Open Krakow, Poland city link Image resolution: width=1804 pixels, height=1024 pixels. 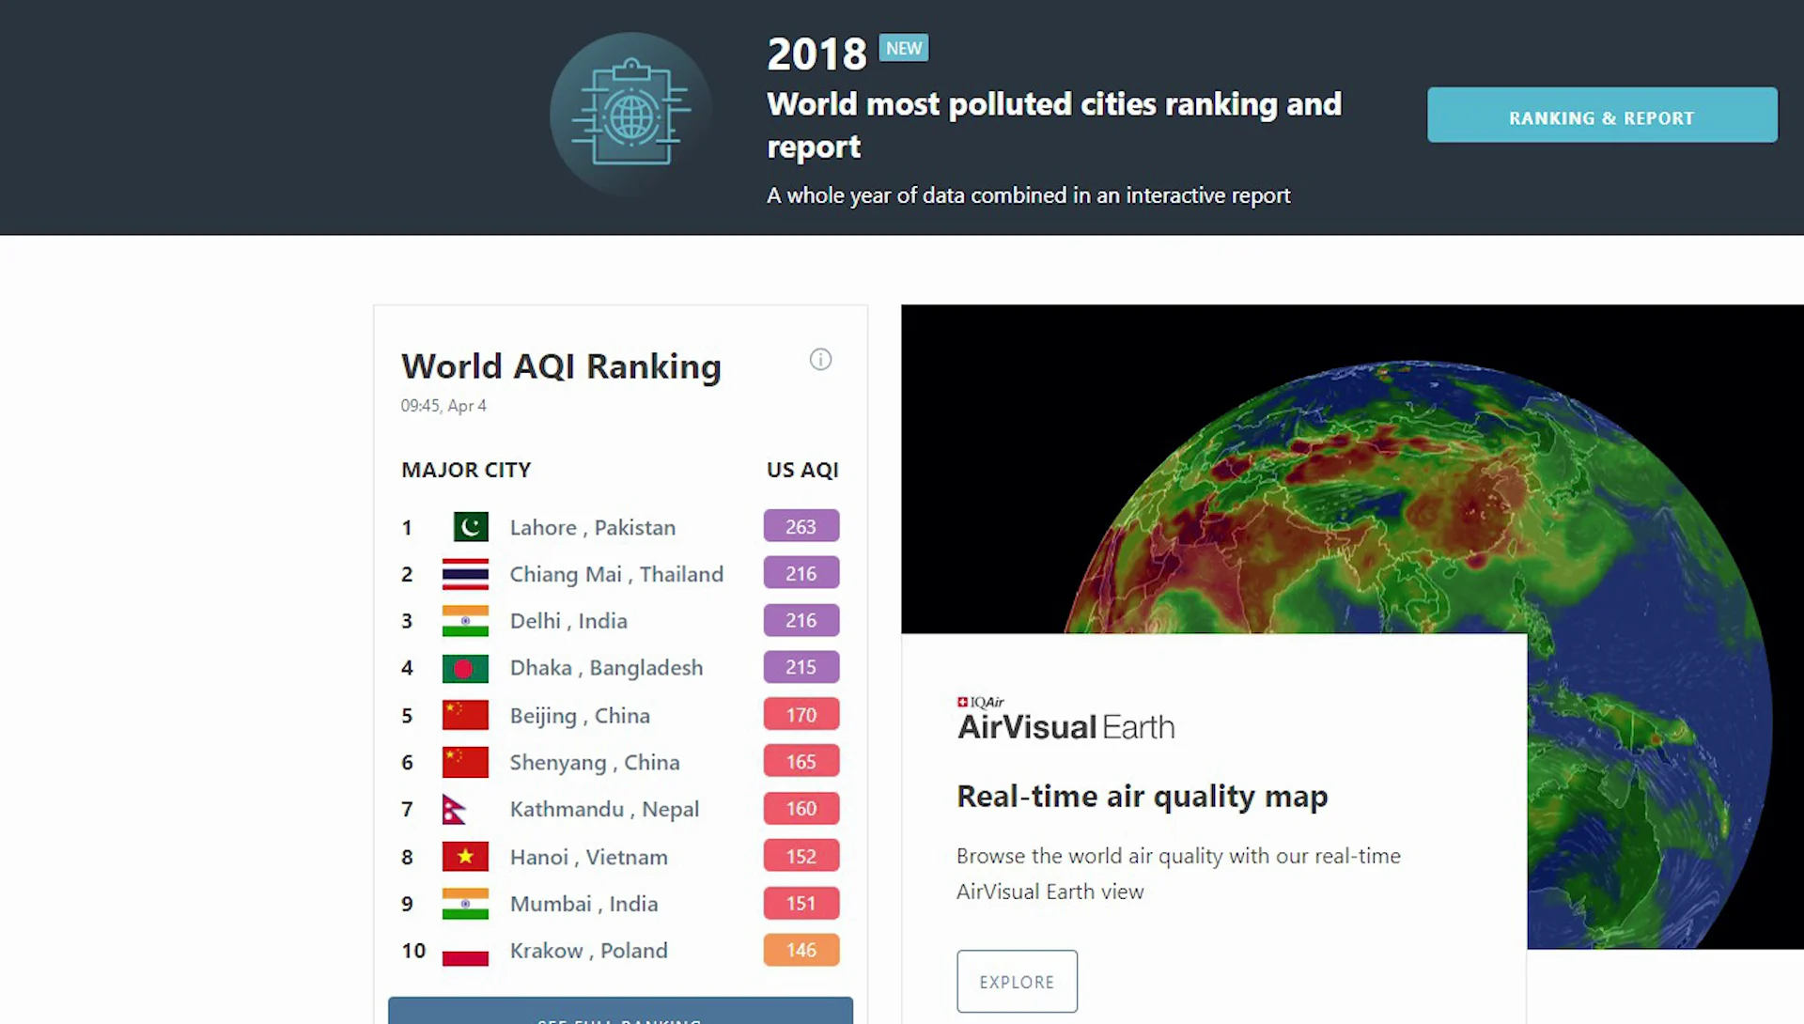point(588,951)
